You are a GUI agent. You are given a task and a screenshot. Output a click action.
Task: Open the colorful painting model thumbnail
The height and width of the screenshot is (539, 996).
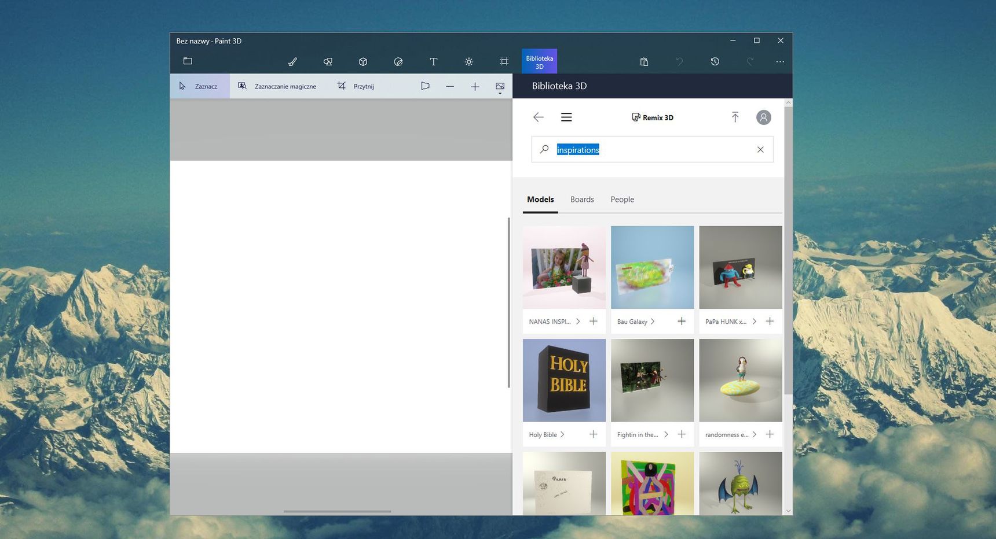tap(652, 483)
